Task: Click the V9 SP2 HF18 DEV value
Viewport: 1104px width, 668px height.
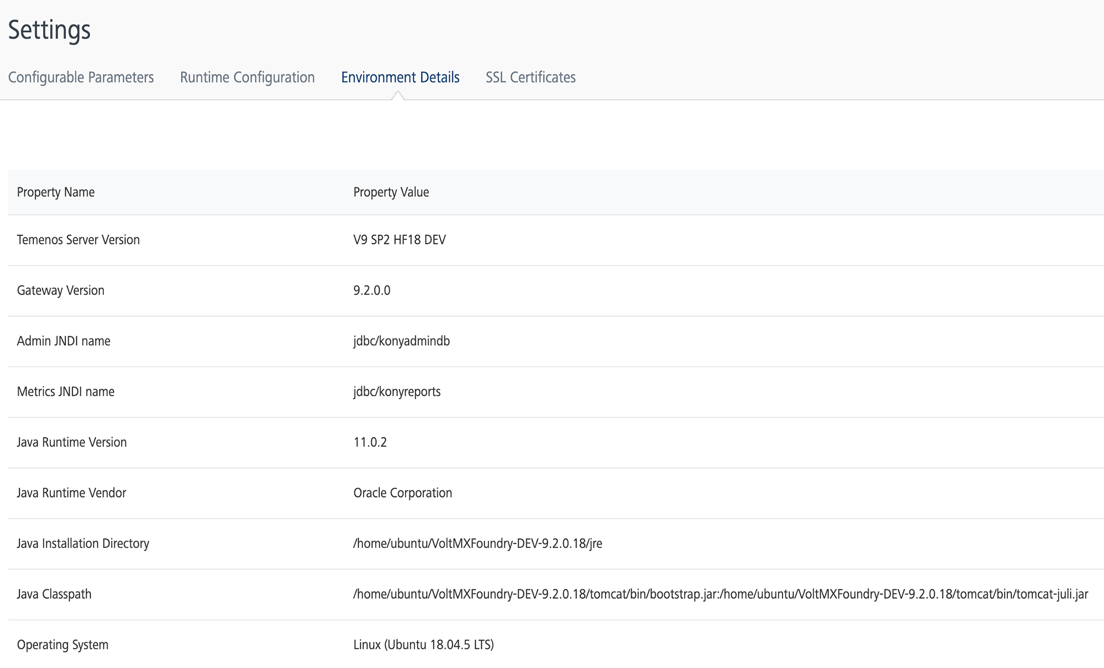Action: [x=399, y=239]
